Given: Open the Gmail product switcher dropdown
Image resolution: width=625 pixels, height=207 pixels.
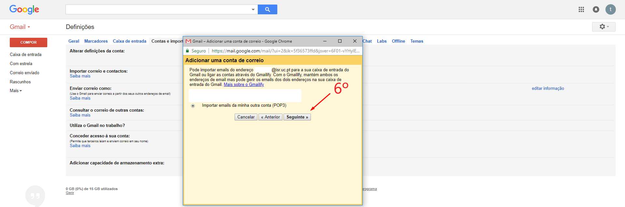Looking at the screenshot, I should click(20, 27).
